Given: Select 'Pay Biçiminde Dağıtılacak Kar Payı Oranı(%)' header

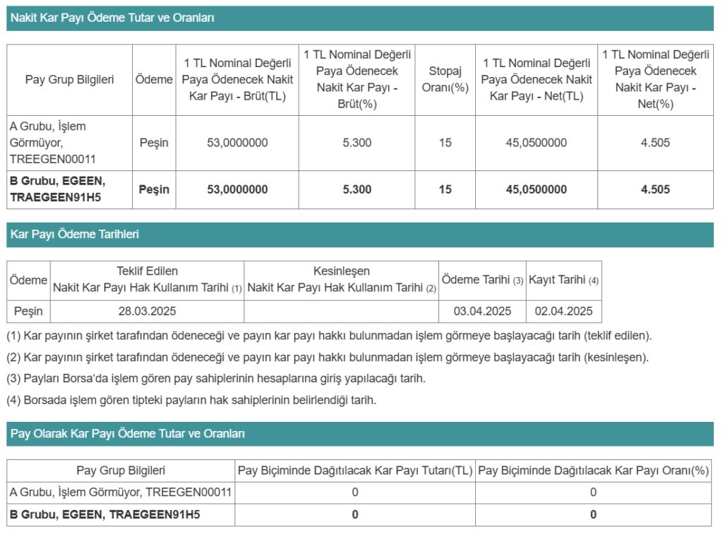Looking at the screenshot, I should pyautogui.click(x=593, y=471).
